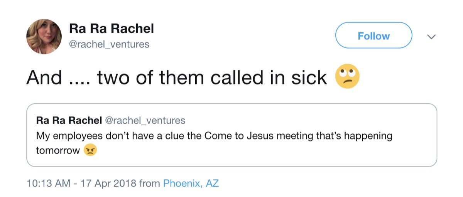Viewport: 463px width, 197px height.
Task: Click the 10:13 AM time in timestamp
Action: pyautogui.click(x=48, y=183)
